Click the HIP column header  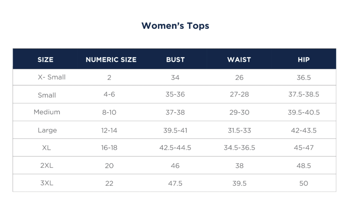(x=304, y=60)
